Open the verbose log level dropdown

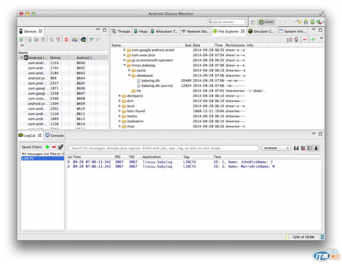click(276, 148)
